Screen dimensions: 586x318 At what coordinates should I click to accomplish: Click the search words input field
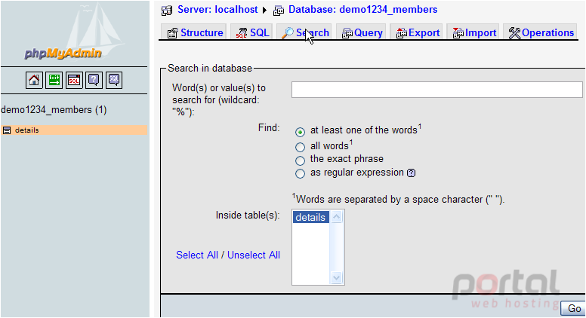point(437,90)
